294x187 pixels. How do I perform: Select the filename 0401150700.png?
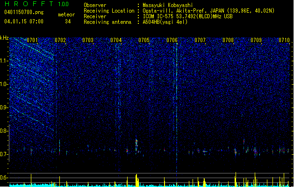point(24,12)
